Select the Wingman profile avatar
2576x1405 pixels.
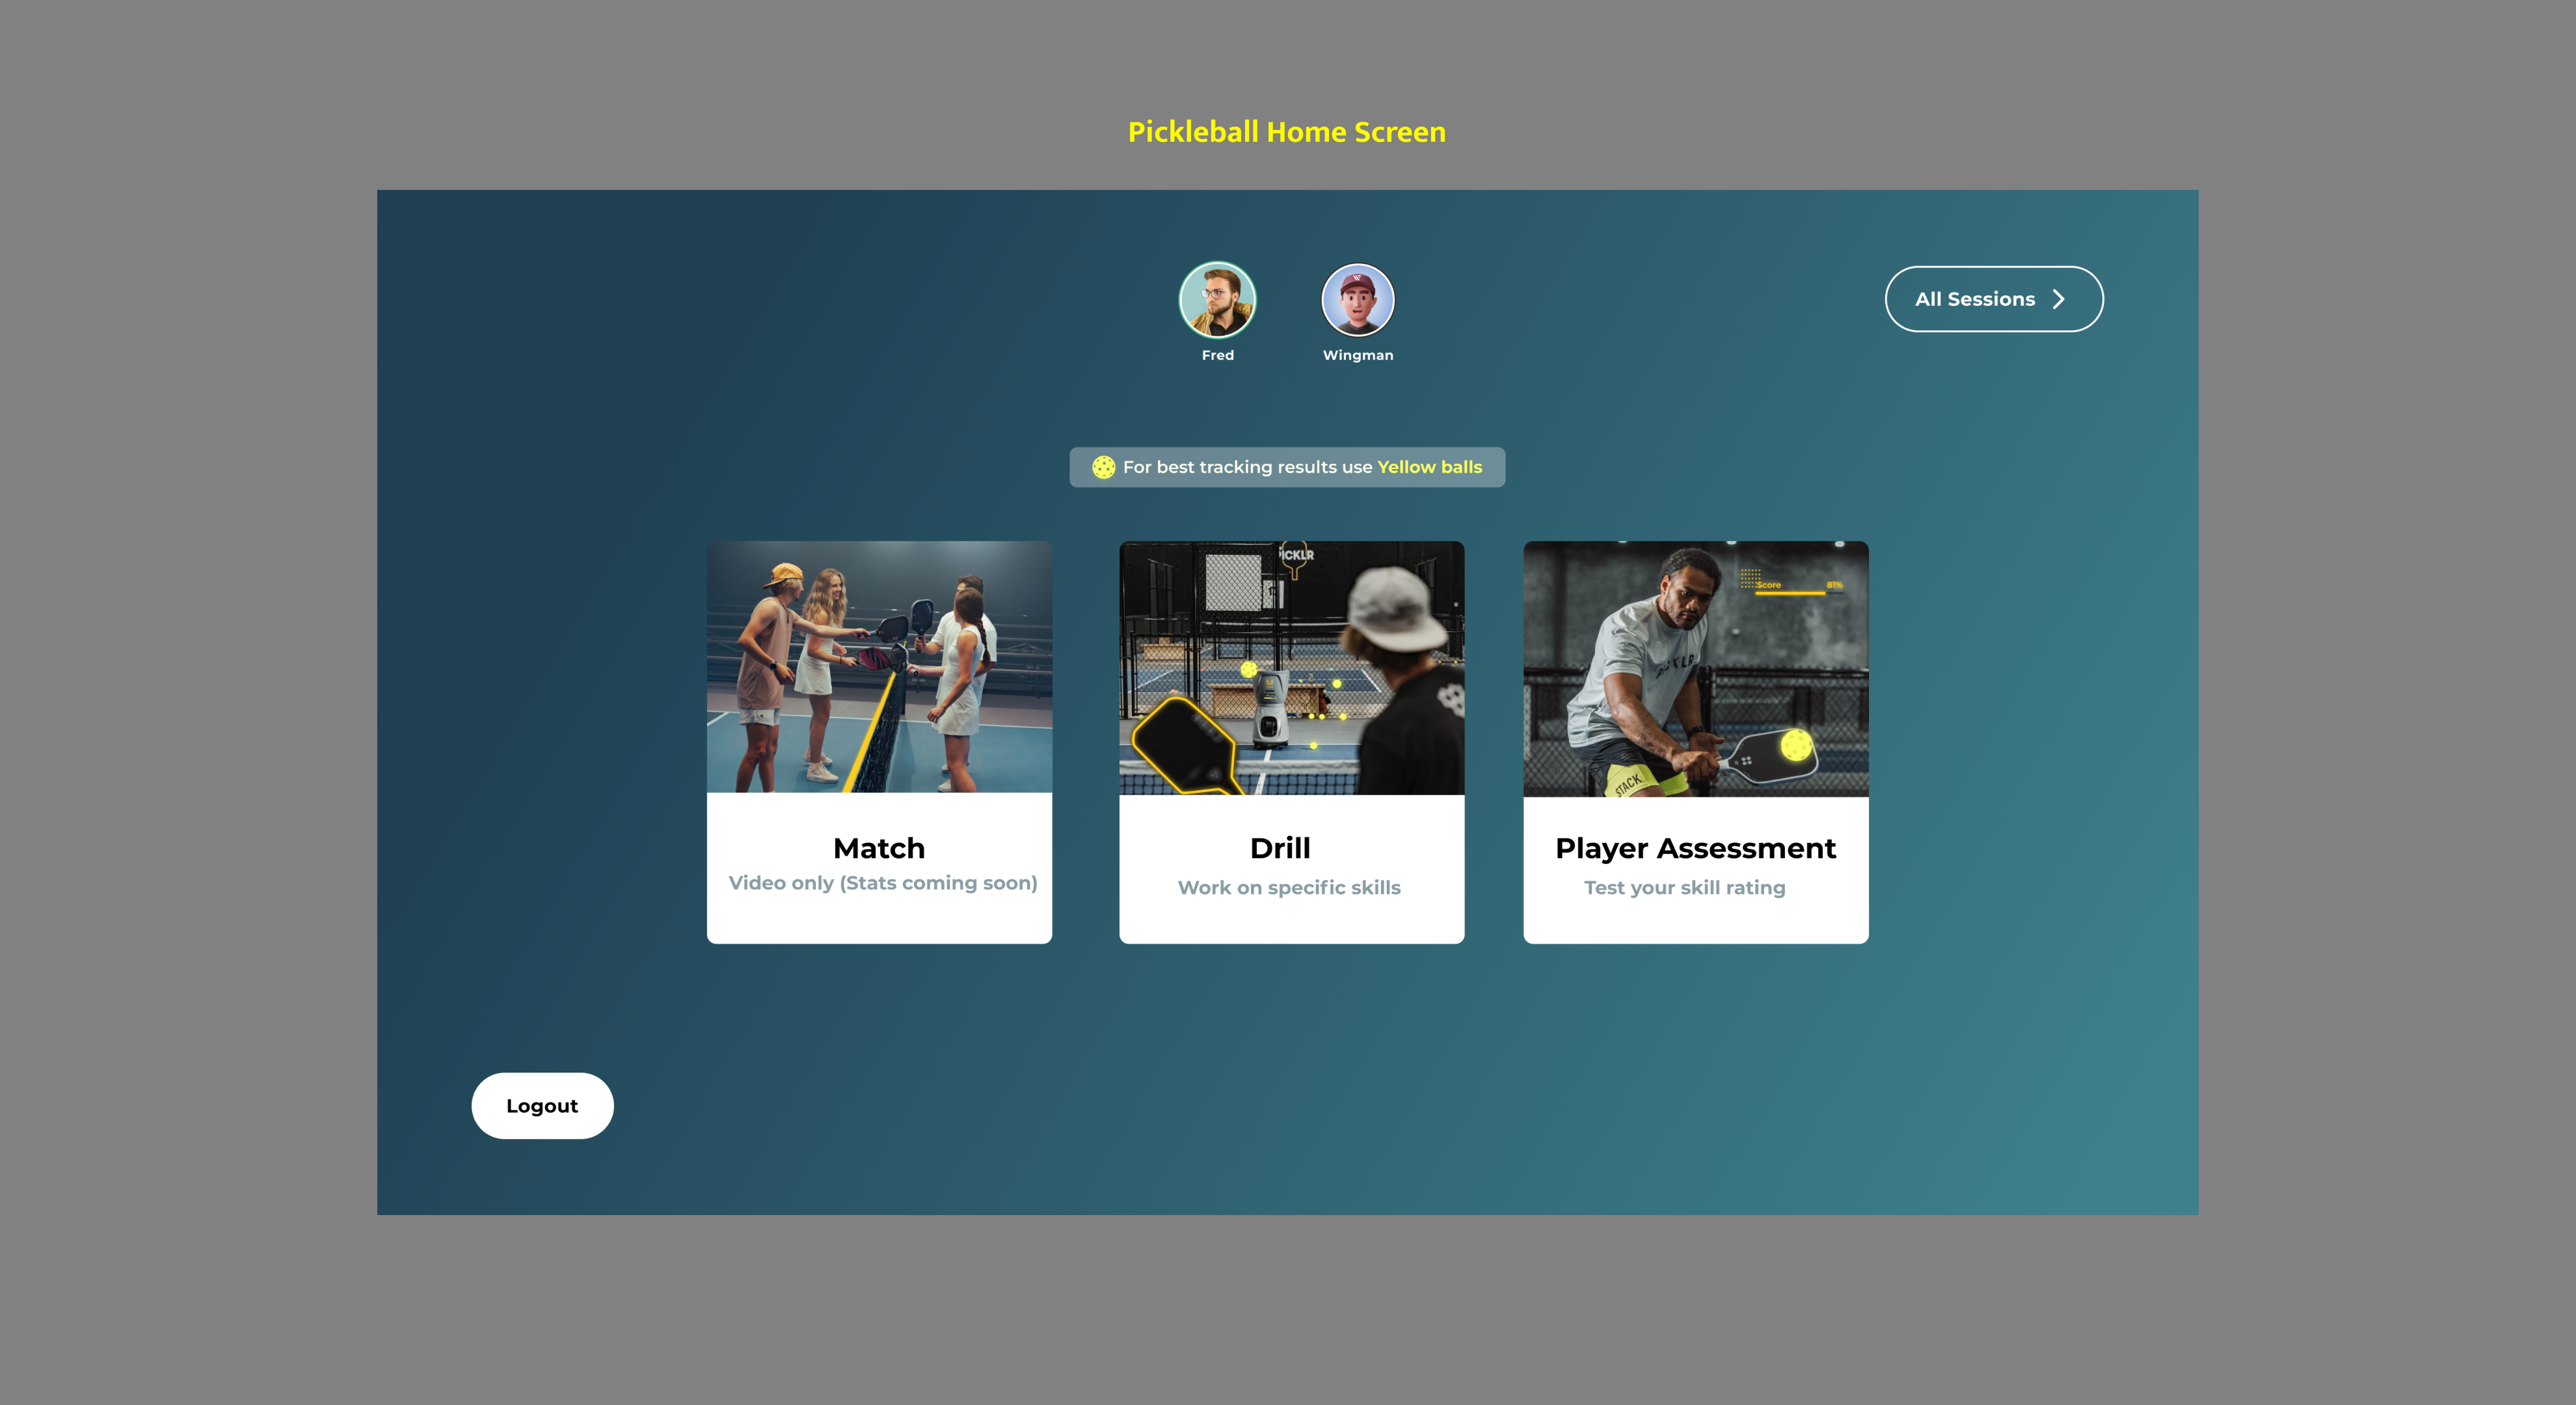(x=1357, y=300)
